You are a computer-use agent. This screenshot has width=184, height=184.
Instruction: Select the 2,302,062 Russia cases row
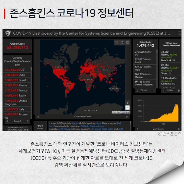point(17,85)
